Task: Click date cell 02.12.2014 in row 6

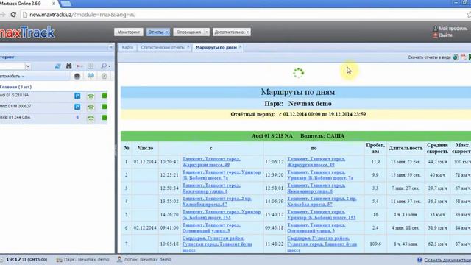Action: pyautogui.click(x=145, y=227)
